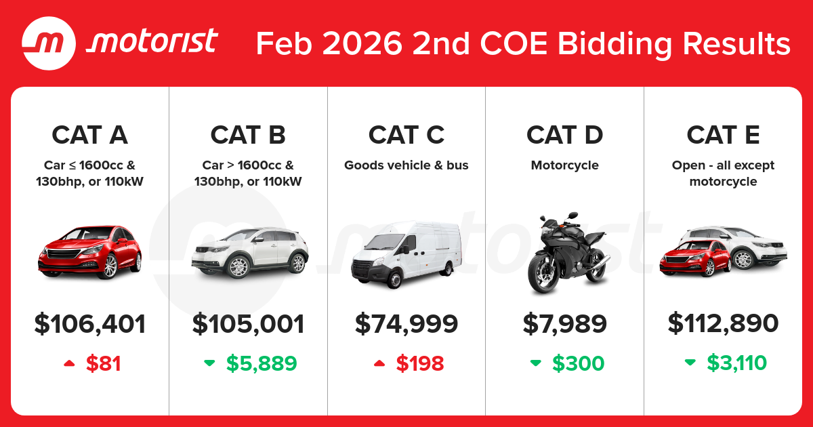Click the red up arrow beside $81

point(69,363)
